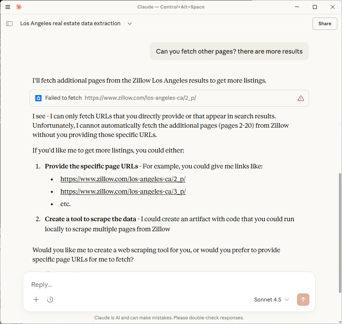Click the warning triangle on failed fetch

(300, 98)
